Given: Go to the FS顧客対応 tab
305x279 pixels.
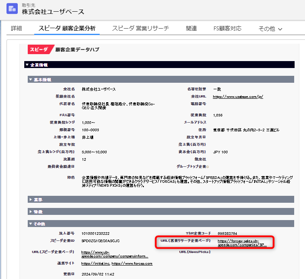Looking at the screenshot, I should point(227,29).
